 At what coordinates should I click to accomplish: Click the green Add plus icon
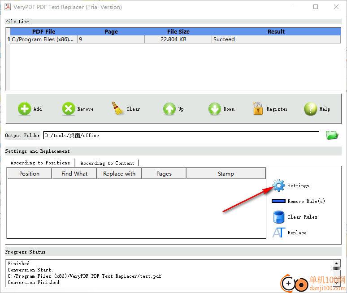(24, 108)
